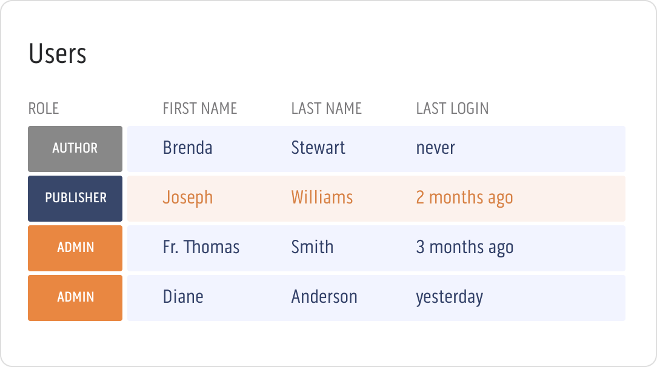Click the never last-login value
Screen dimensions: 657x367
point(435,148)
